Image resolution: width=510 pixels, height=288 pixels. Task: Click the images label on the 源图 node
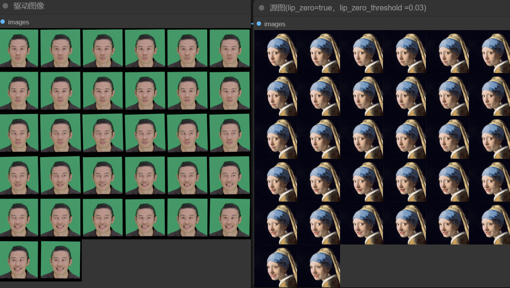pos(275,24)
